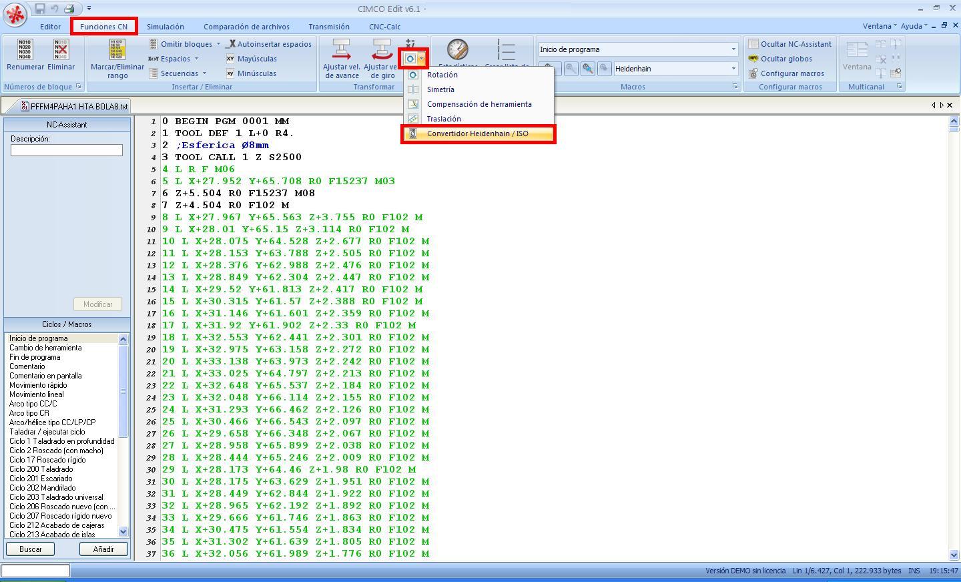Open the quick access toolbar customize arrow
Viewport: 961px width, 582px height.
(x=89, y=9)
